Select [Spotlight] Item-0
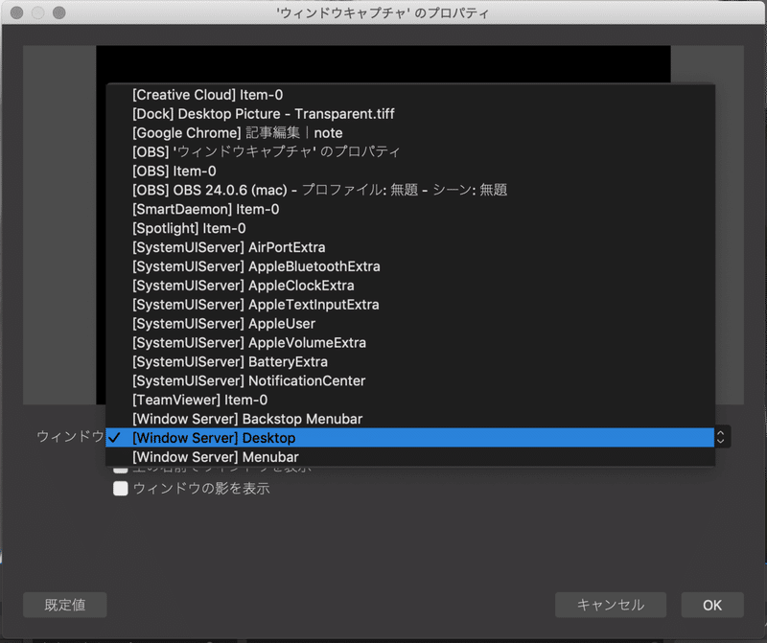 pos(410,228)
